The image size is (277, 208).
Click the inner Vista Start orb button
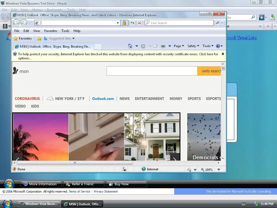pos(9,184)
